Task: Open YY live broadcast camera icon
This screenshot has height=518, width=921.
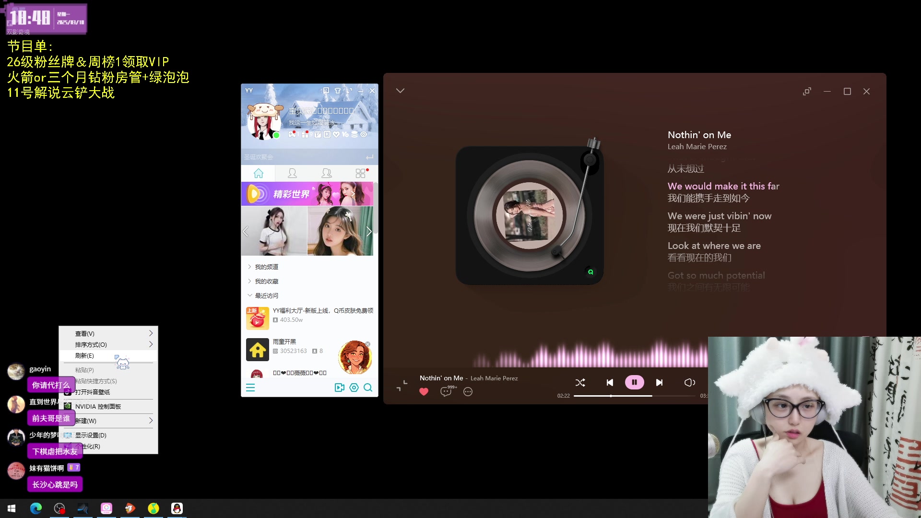Action: (340, 388)
